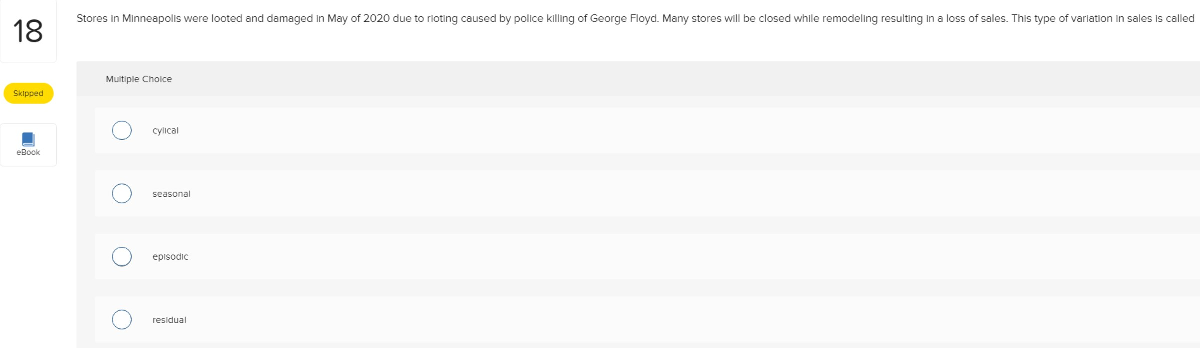Viewport: 1200px width, 348px height.
Task: Select the cylical radio button
Action: pos(122,130)
